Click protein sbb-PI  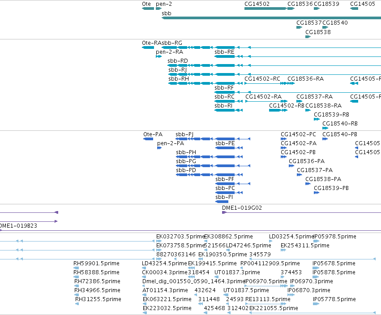[x=222, y=202]
